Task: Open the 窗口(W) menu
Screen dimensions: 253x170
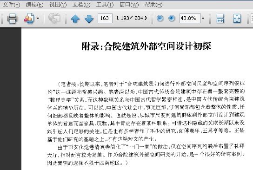Action: tap(129, 5)
